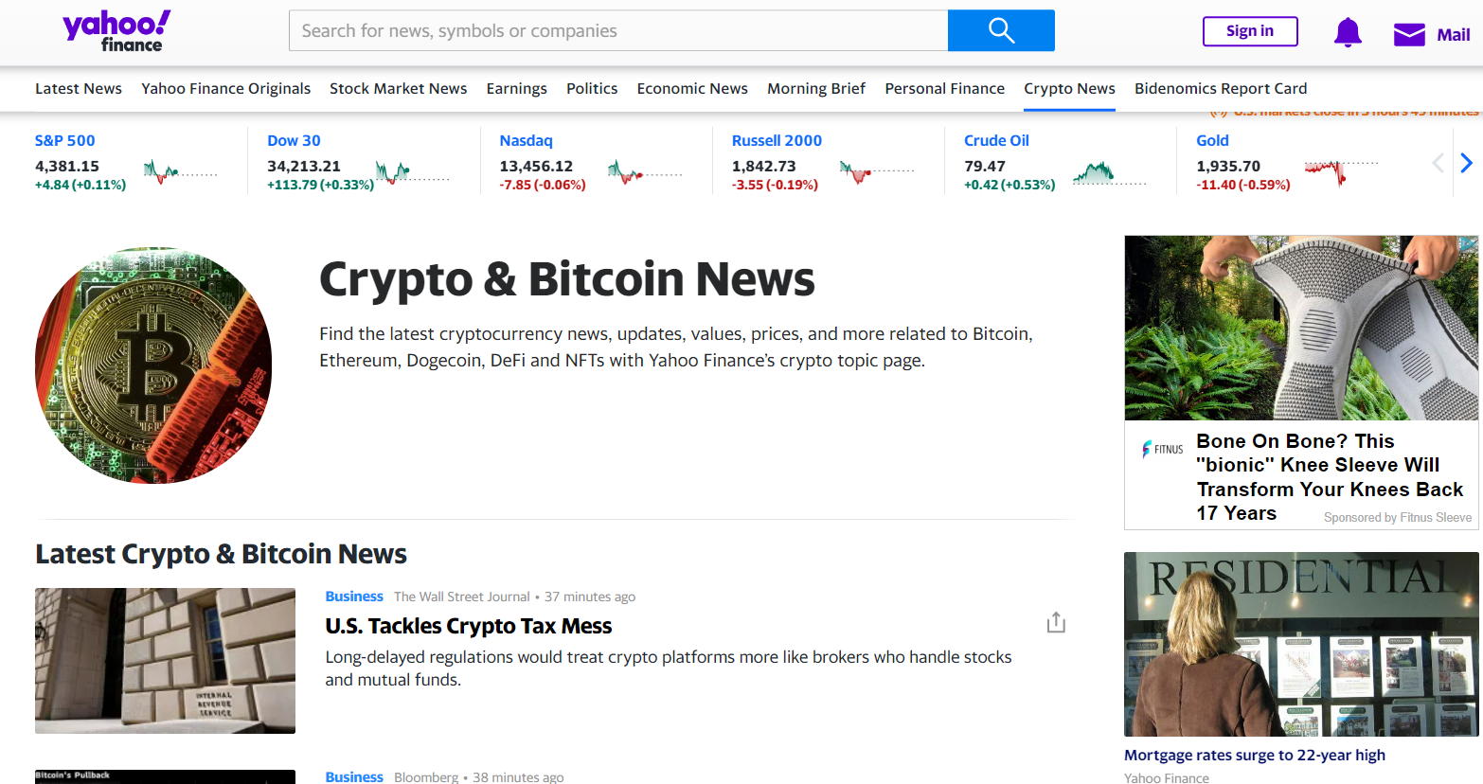Open the Bitcoin's Pullback article thumbnail
The width and height of the screenshot is (1483, 784).
165,777
